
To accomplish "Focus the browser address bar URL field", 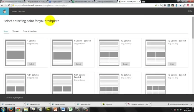I will (x=83, y=5).
